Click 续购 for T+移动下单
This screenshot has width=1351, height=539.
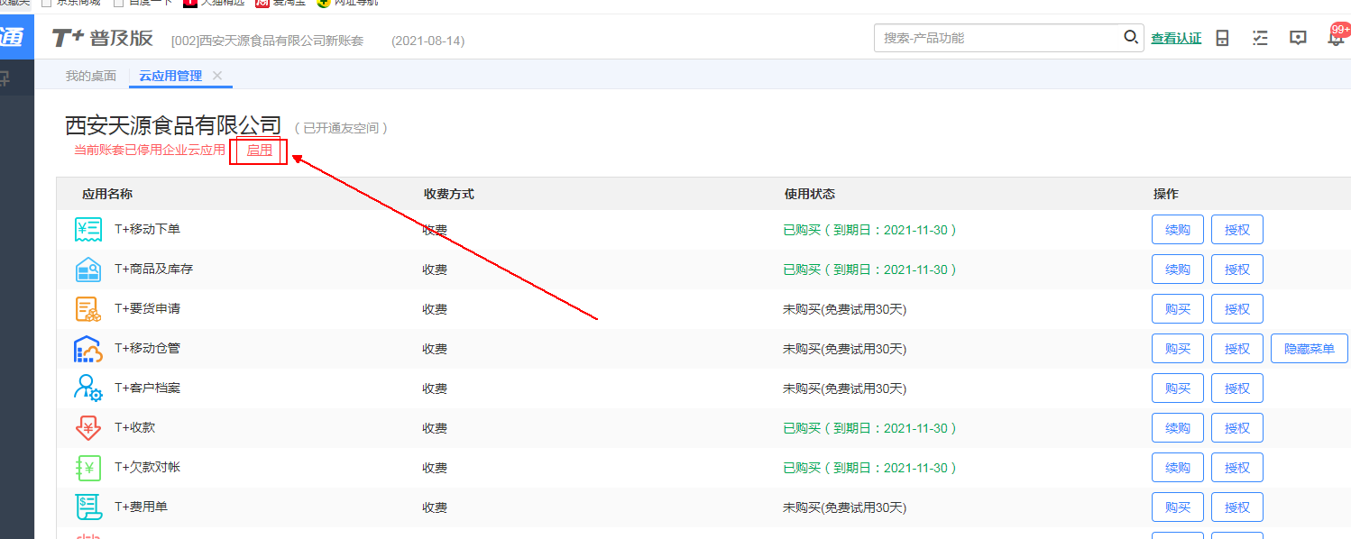(x=1178, y=230)
